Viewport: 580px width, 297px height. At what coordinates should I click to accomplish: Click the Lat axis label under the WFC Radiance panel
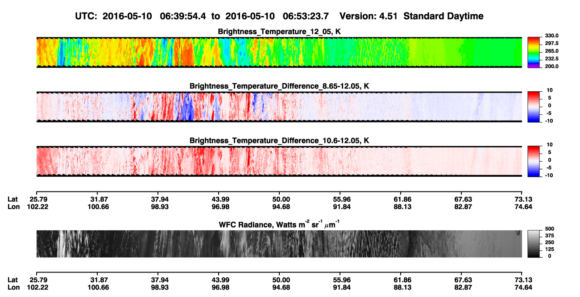pos(12,280)
